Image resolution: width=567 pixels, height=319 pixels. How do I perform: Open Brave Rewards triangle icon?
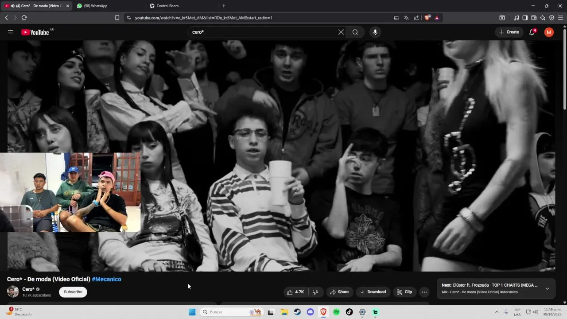click(x=437, y=18)
